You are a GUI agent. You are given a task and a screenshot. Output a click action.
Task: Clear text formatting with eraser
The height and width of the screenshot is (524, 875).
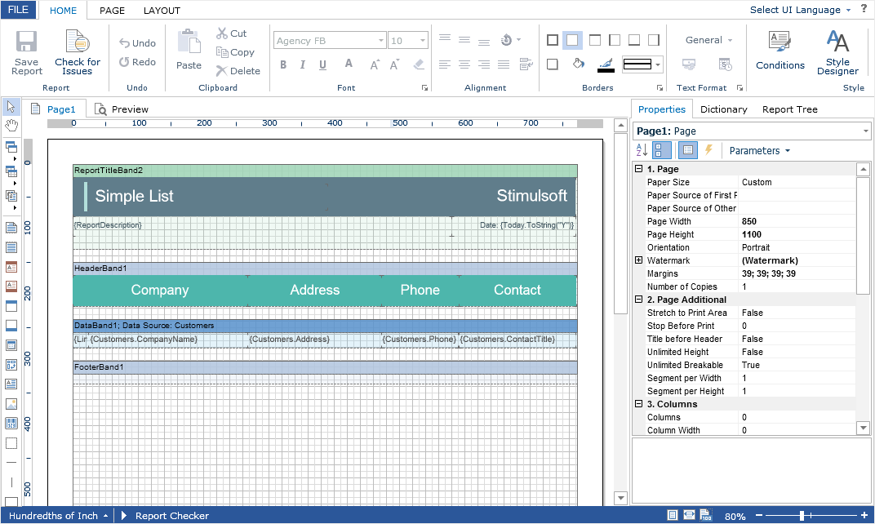[419, 64]
